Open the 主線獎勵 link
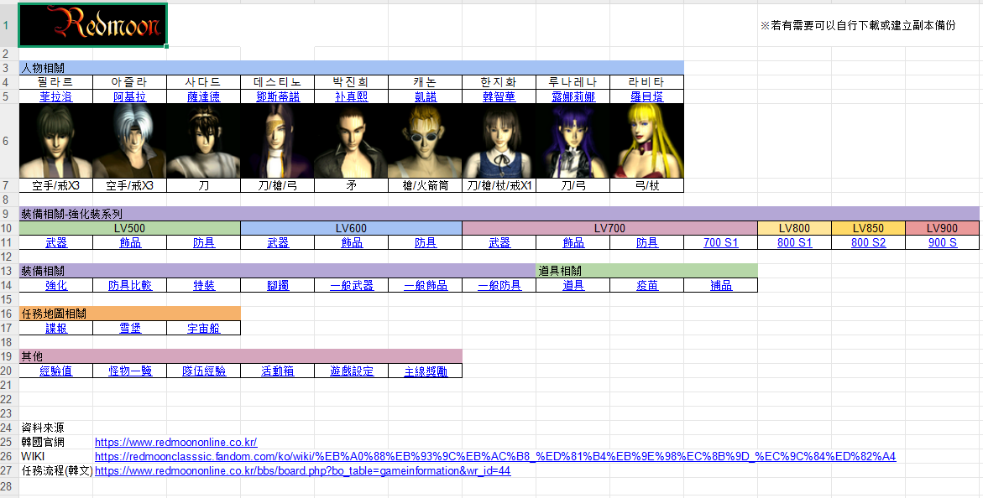 pyautogui.click(x=425, y=371)
